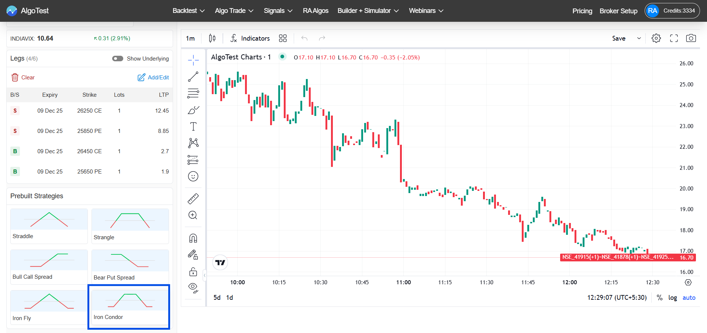Viewport: 707px width, 333px height.
Task: Select RA Algos in the navigation bar
Action: (315, 11)
